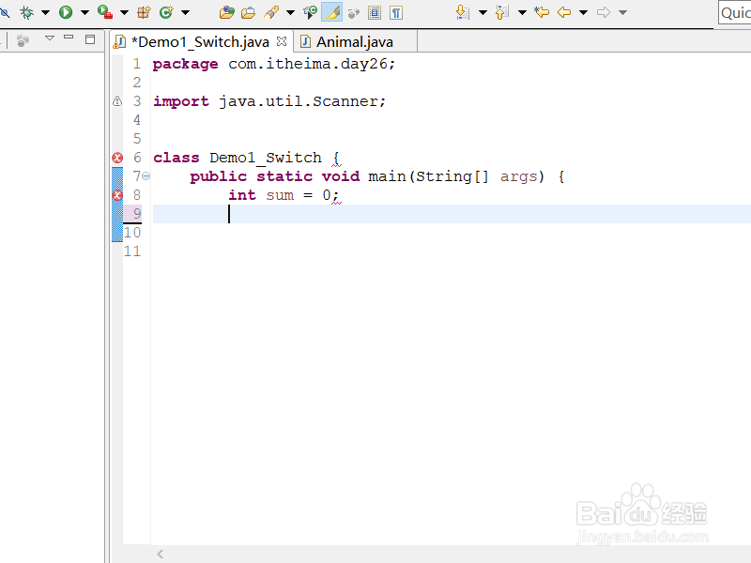The height and width of the screenshot is (563, 751).
Task: Click the 'static' keyword on line 7
Action: coord(284,176)
